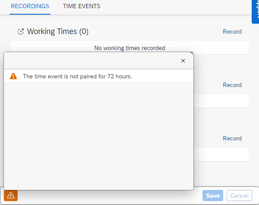Select the 'No working times recorded' row
Viewport: 259px width, 205px height.
coord(130,48)
